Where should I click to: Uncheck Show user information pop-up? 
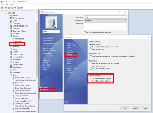pyautogui.click(x=91, y=69)
